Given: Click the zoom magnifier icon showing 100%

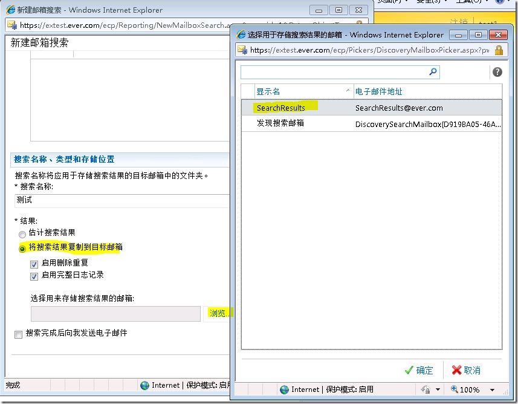Looking at the screenshot, I should 455,389.
